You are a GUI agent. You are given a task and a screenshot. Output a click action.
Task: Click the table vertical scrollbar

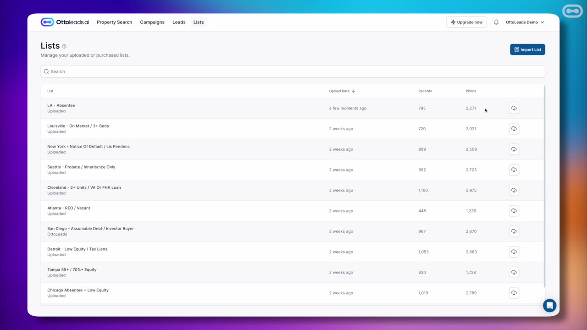[544, 186]
